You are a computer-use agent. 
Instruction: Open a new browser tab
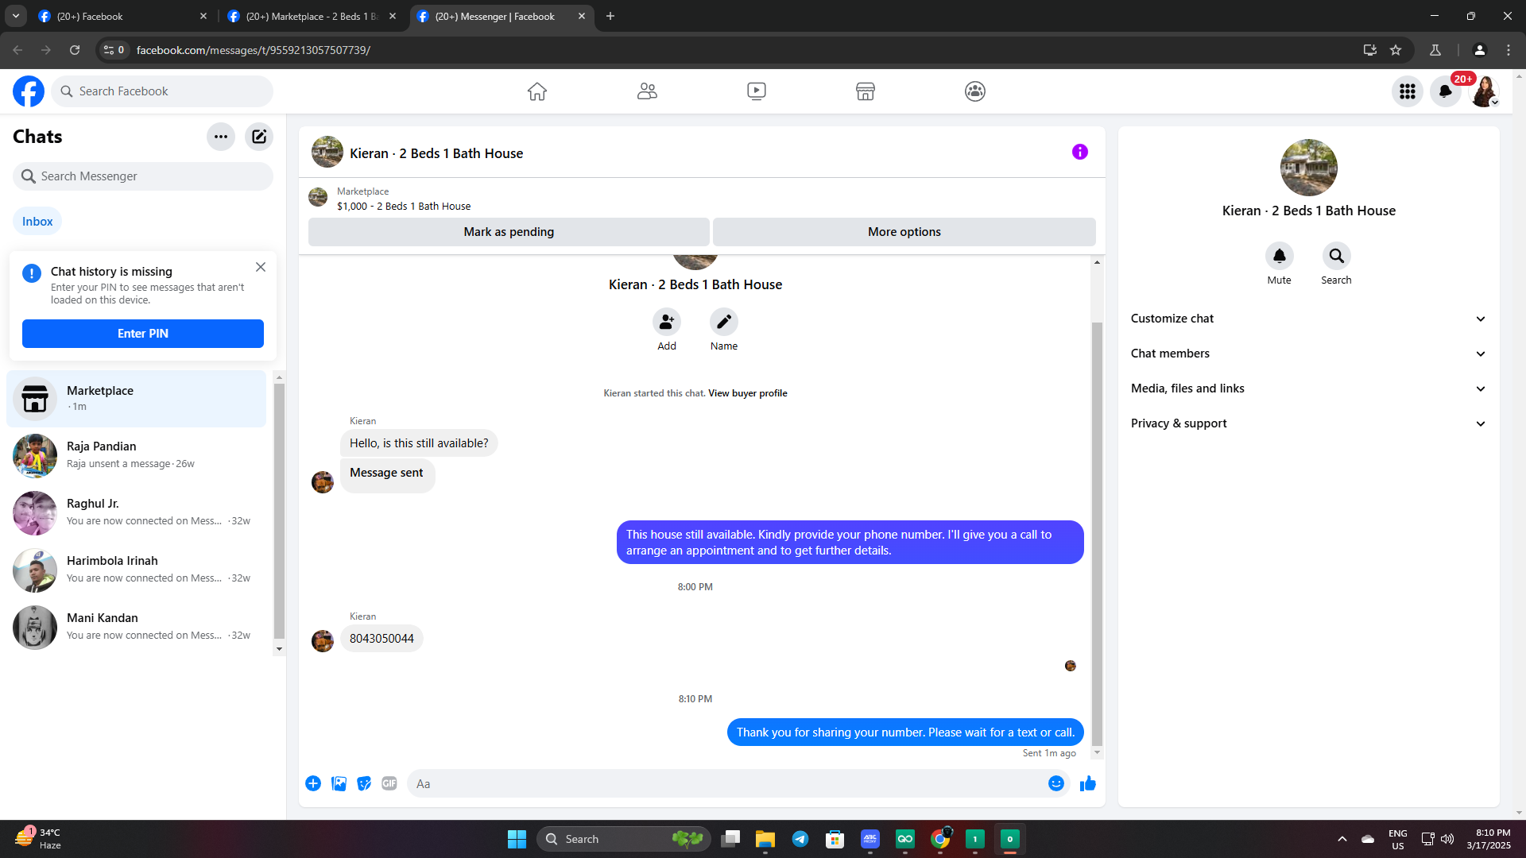610,16
